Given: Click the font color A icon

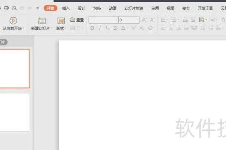Looking at the screenshot, I should tap(123, 28).
